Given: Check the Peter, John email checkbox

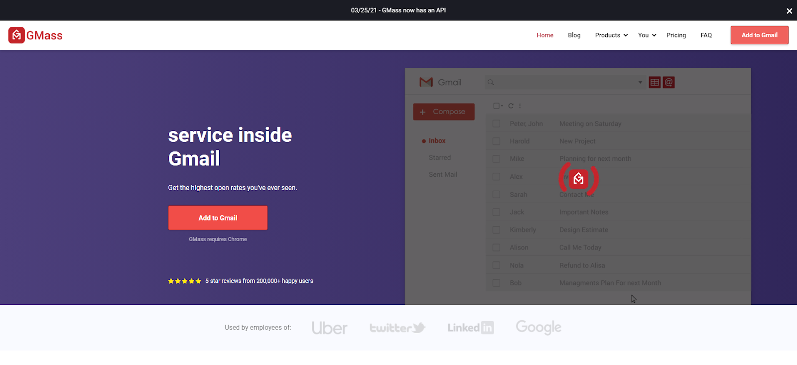Looking at the screenshot, I should point(496,123).
